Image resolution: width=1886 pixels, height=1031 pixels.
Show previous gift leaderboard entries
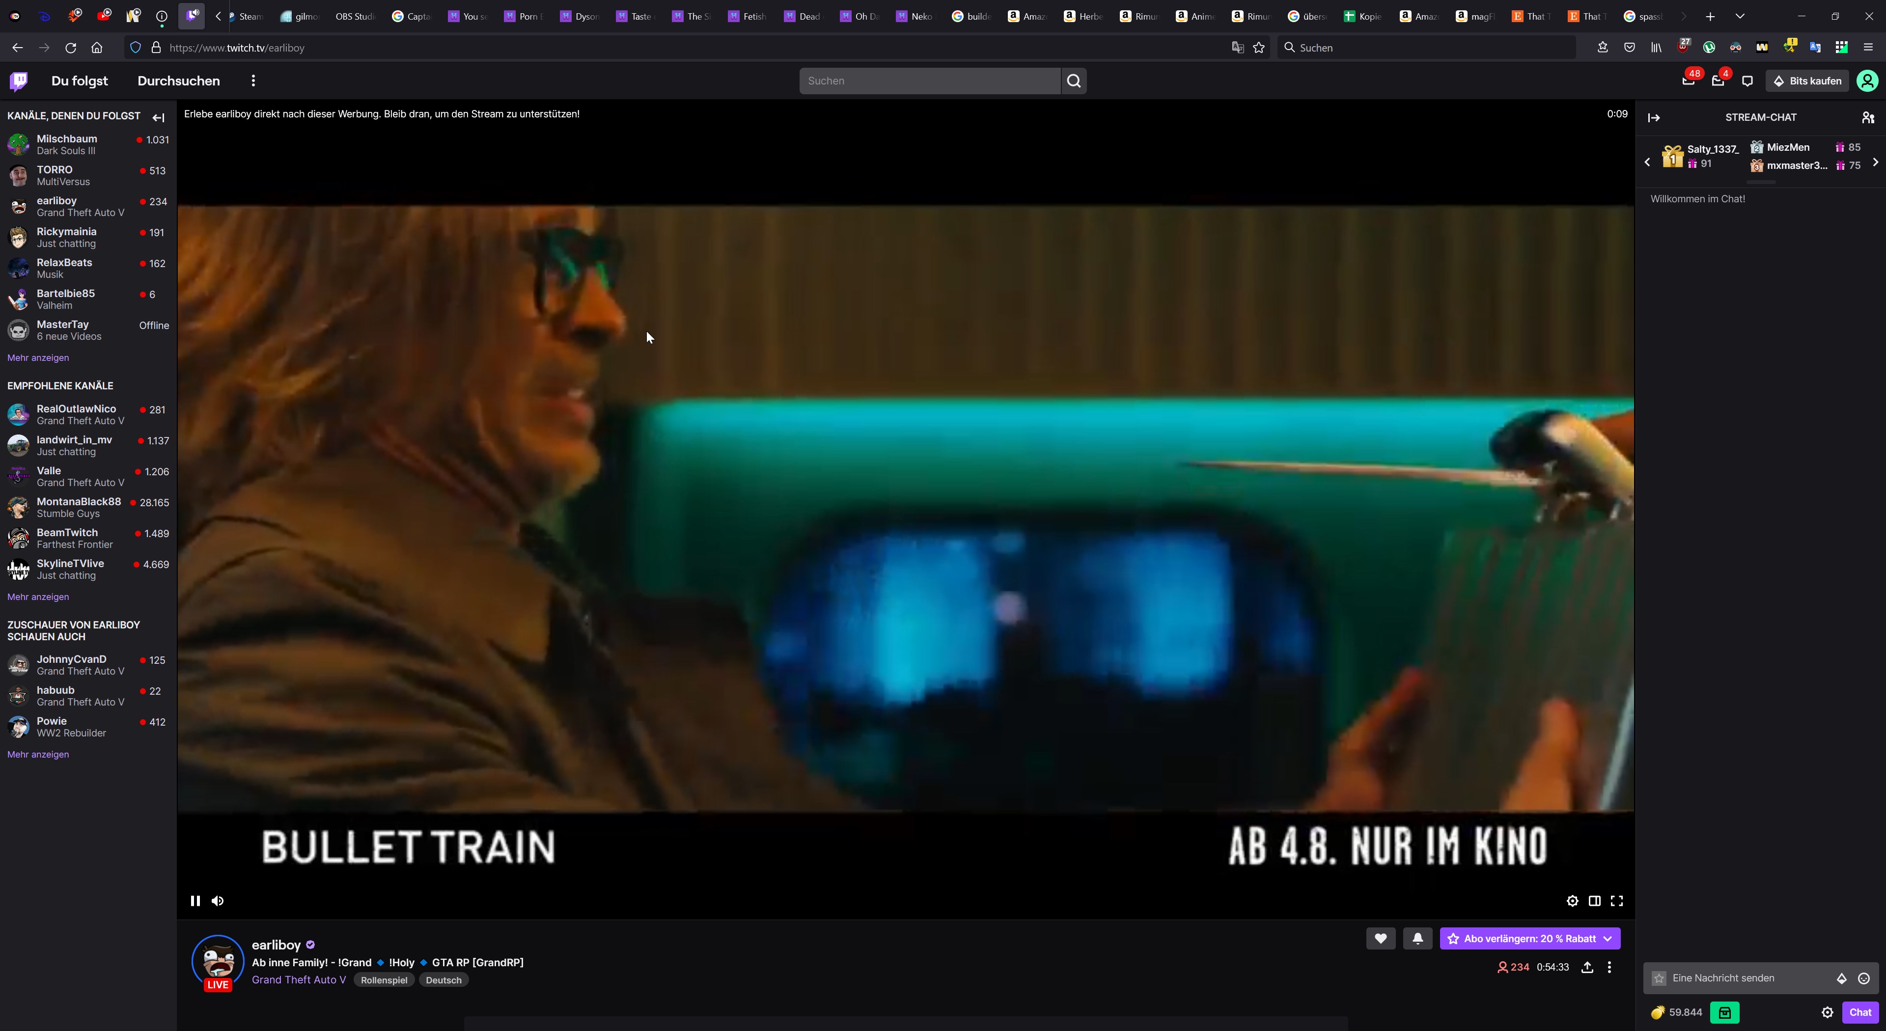tap(1647, 162)
